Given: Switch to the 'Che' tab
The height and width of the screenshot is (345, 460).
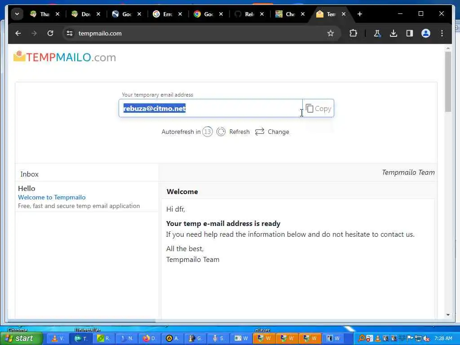Looking at the screenshot, I should click(x=285, y=14).
